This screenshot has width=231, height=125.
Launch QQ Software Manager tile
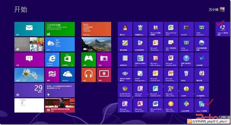[x=186, y=105]
